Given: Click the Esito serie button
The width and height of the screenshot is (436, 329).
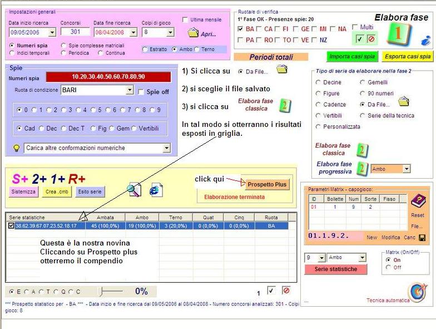Looking at the screenshot, I should pyautogui.click(x=90, y=191).
